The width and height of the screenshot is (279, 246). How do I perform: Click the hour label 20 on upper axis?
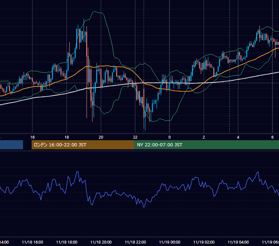point(101,137)
